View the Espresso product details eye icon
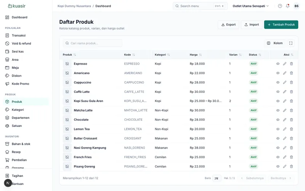The image size is (305, 191). tap(278, 64)
